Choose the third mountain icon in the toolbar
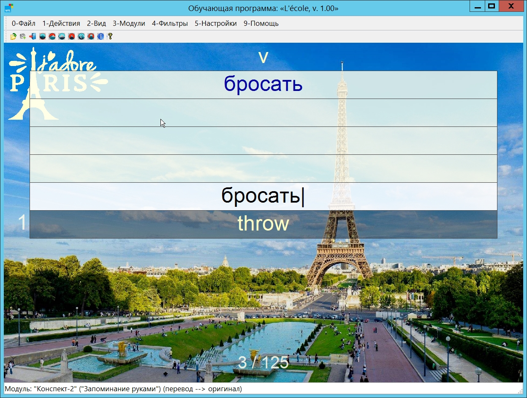527x398 pixels. [x=62, y=36]
